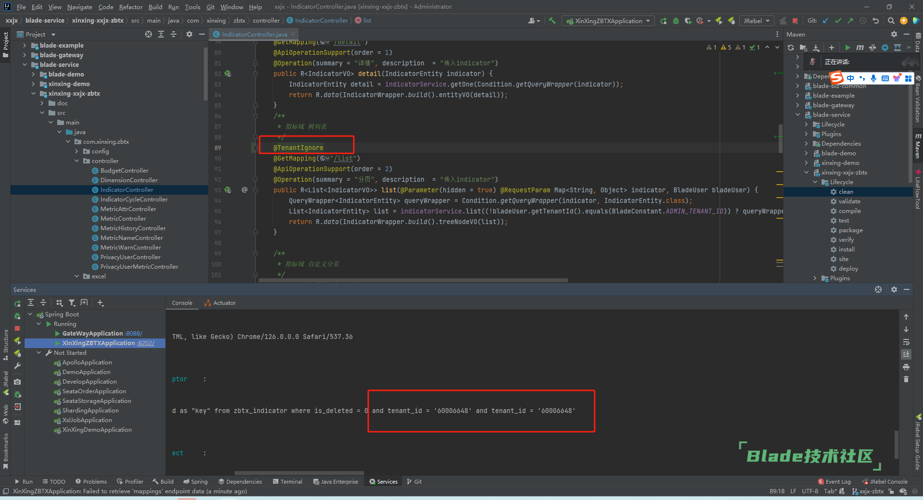923x500 pixels.
Task: Click the console horizontal scrollbar thumb
Action: 299,473
